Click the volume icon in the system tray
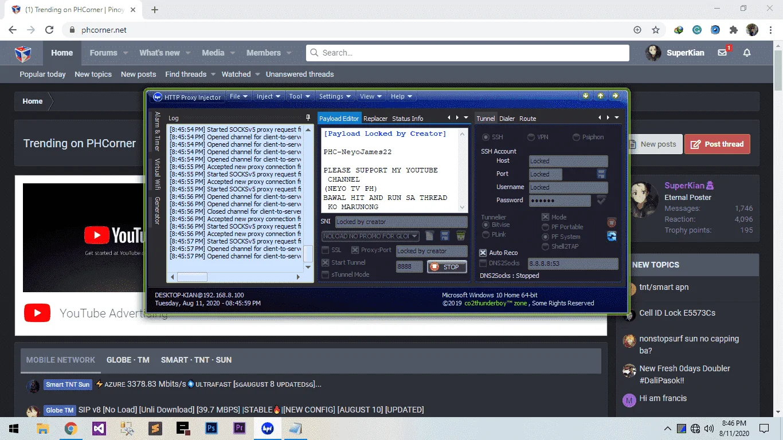Viewport: 783px width, 440px height. tap(709, 428)
